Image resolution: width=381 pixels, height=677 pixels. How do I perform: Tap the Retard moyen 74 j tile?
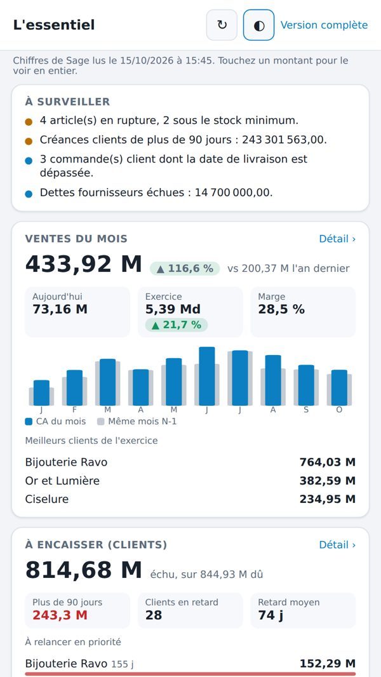(x=304, y=610)
